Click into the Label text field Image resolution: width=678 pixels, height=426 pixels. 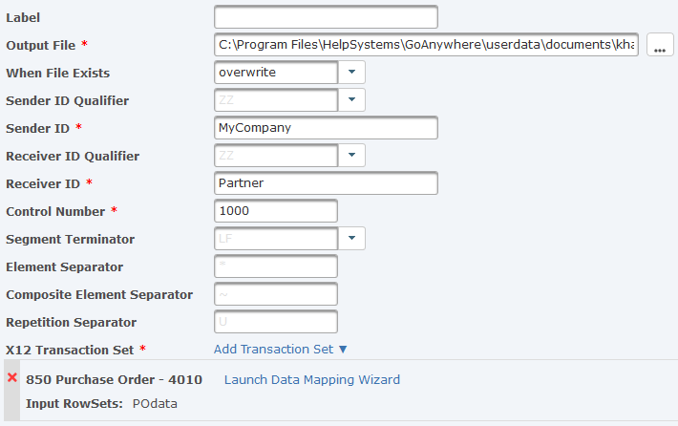pos(326,17)
